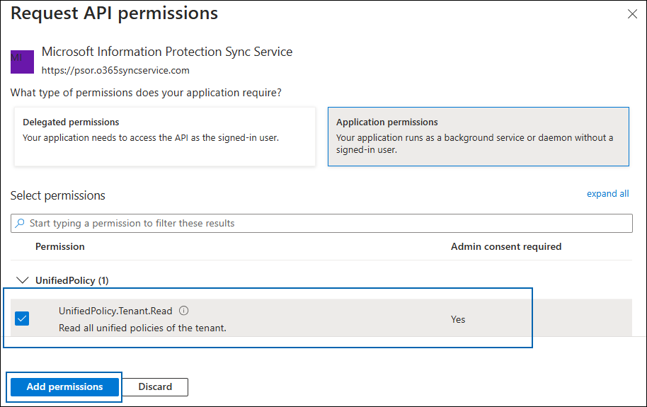Collapse the UnifiedPolicy group chevron
Viewport: 647px width, 407px height.
(x=21, y=280)
